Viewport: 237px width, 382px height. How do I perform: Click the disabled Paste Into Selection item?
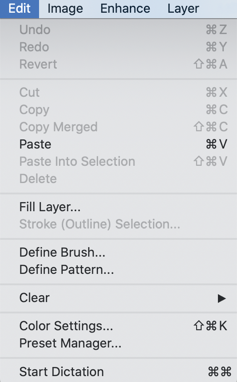point(118,161)
